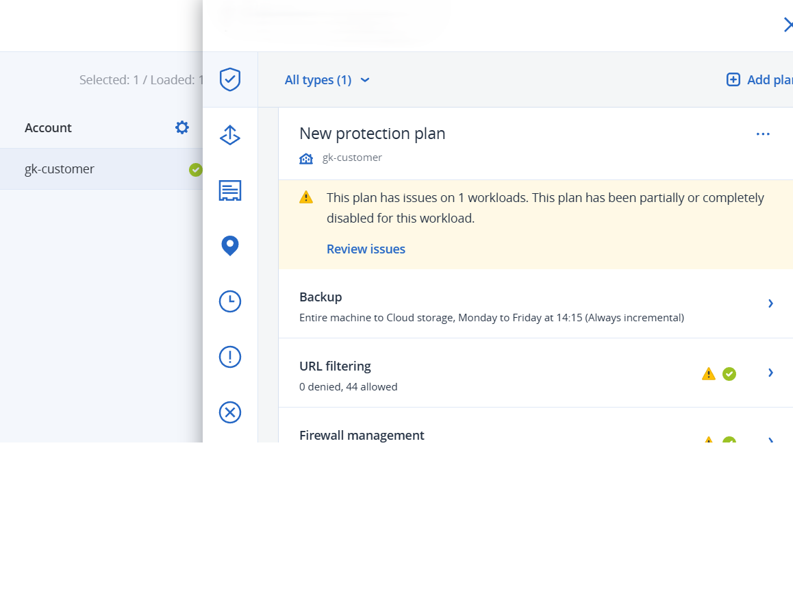Click the Review issues link

[x=366, y=249]
